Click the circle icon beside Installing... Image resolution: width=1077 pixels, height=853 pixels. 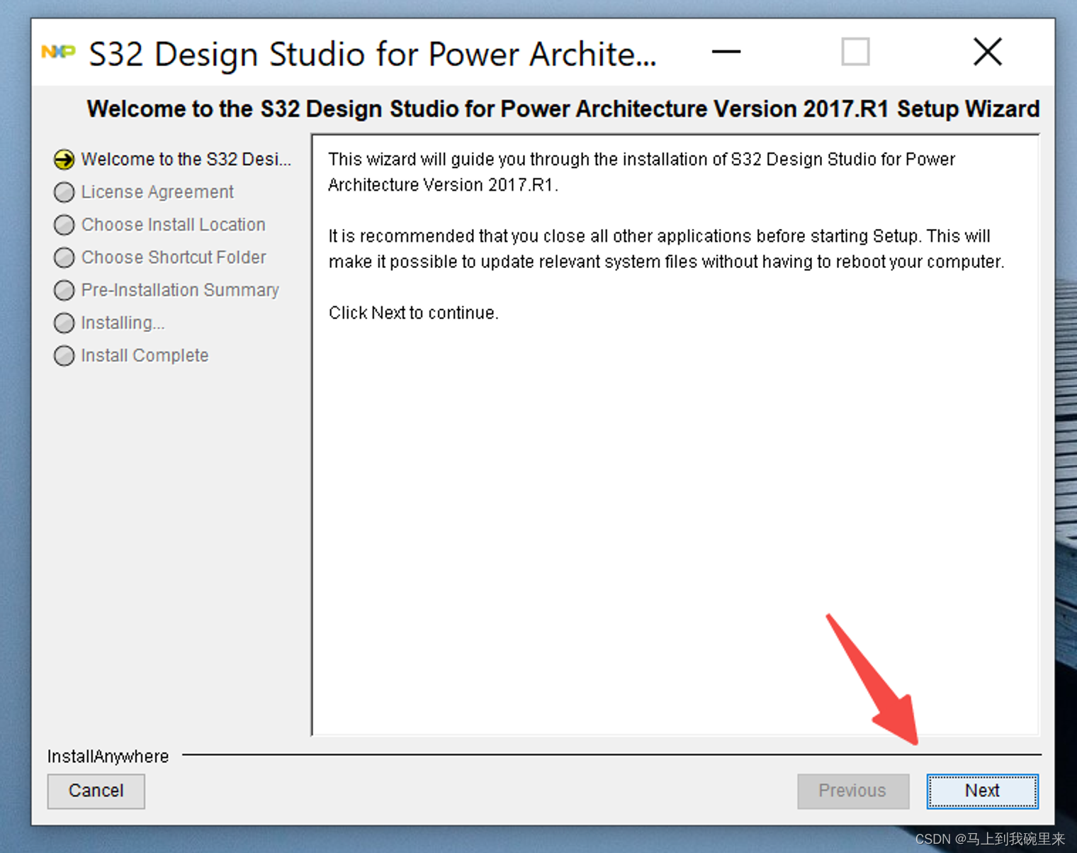coord(64,323)
